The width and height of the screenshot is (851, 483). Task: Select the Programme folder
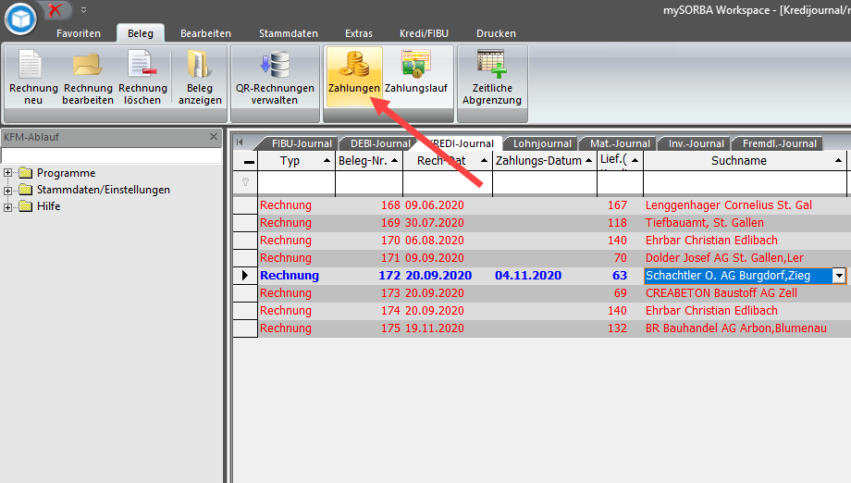pyautogui.click(x=66, y=173)
